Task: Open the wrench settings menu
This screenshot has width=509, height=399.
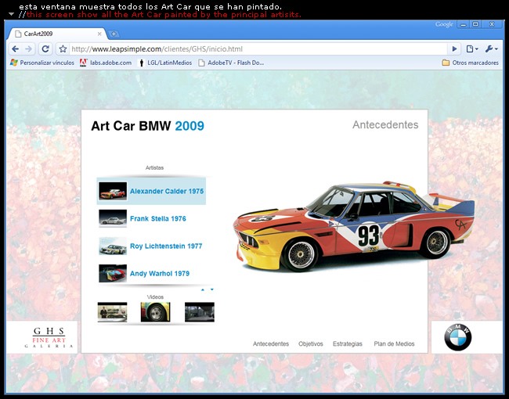Action: point(491,49)
